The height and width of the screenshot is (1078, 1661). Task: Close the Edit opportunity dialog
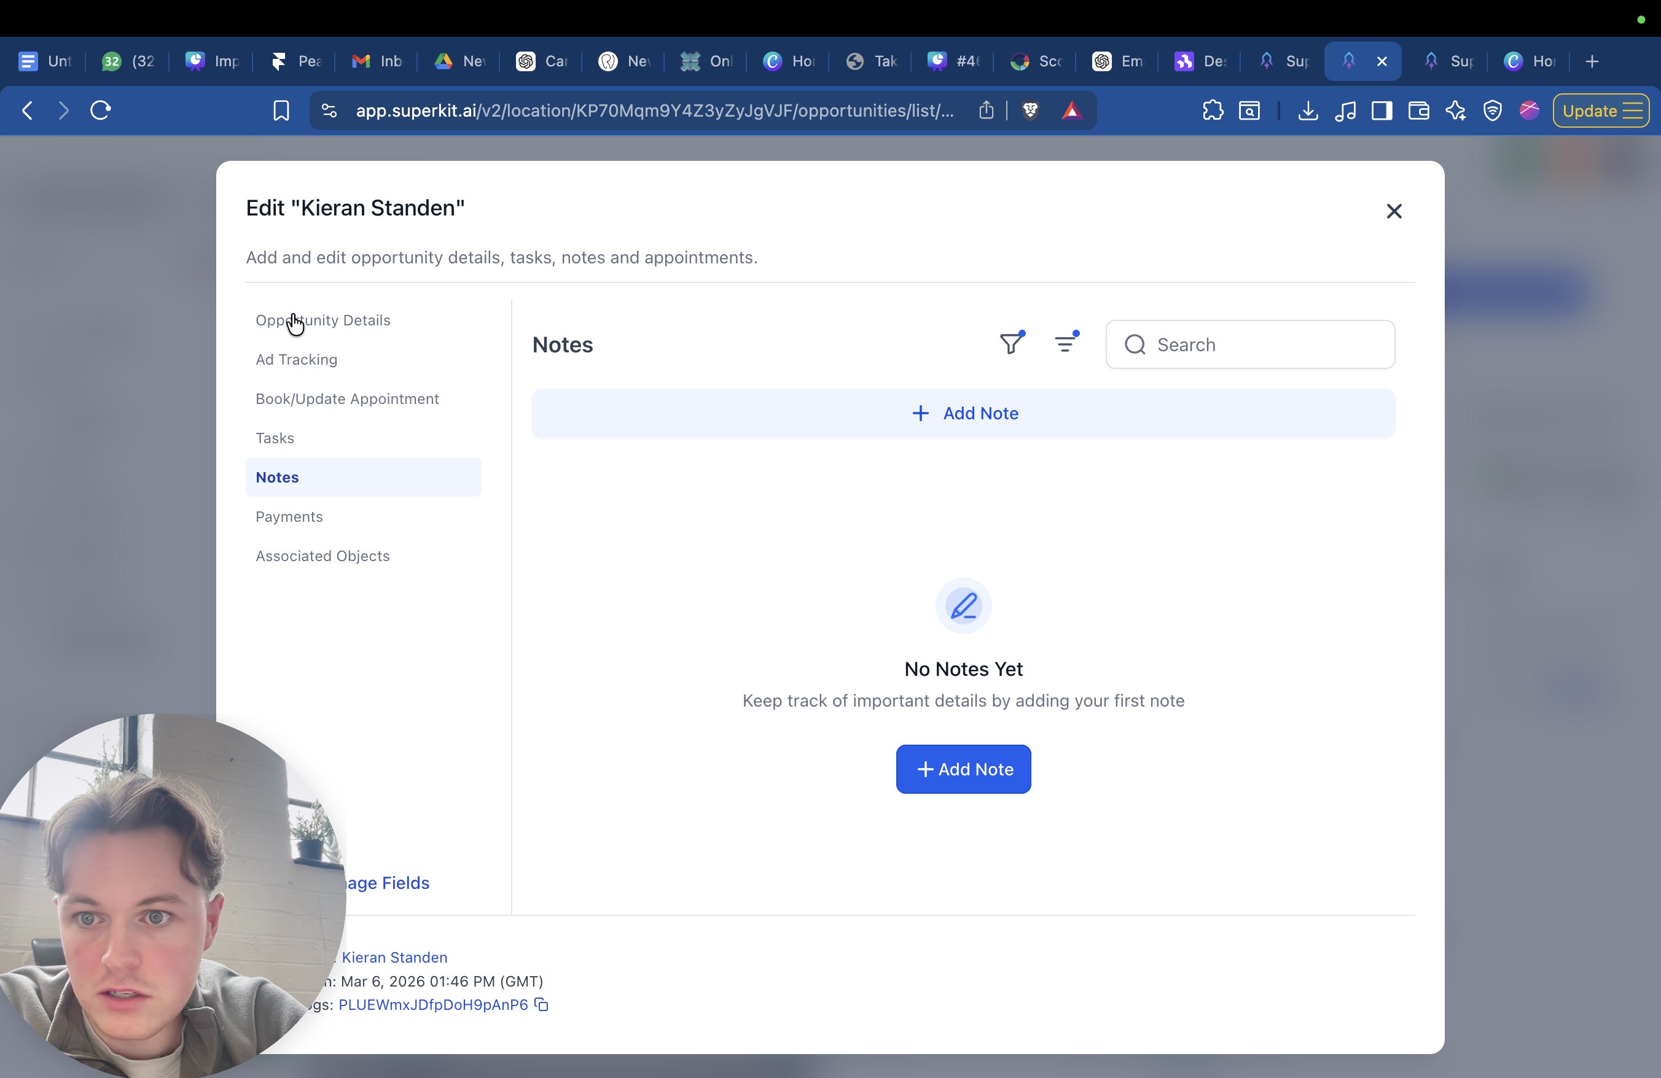1394,211
